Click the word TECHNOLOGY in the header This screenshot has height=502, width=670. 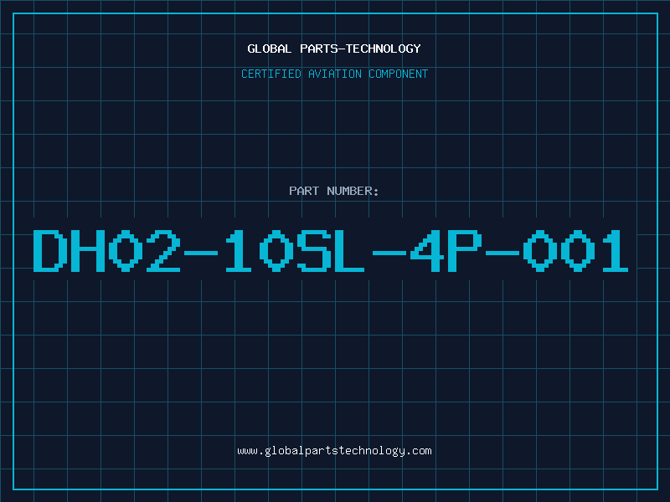click(384, 49)
